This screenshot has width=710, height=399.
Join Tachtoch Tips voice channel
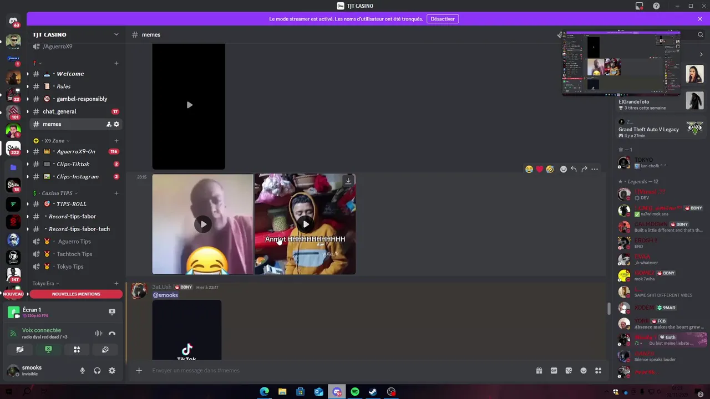(76, 254)
